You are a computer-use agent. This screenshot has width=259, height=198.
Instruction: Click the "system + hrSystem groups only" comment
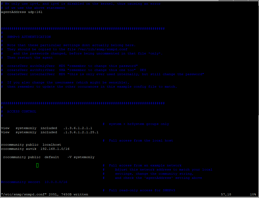coord(139,124)
